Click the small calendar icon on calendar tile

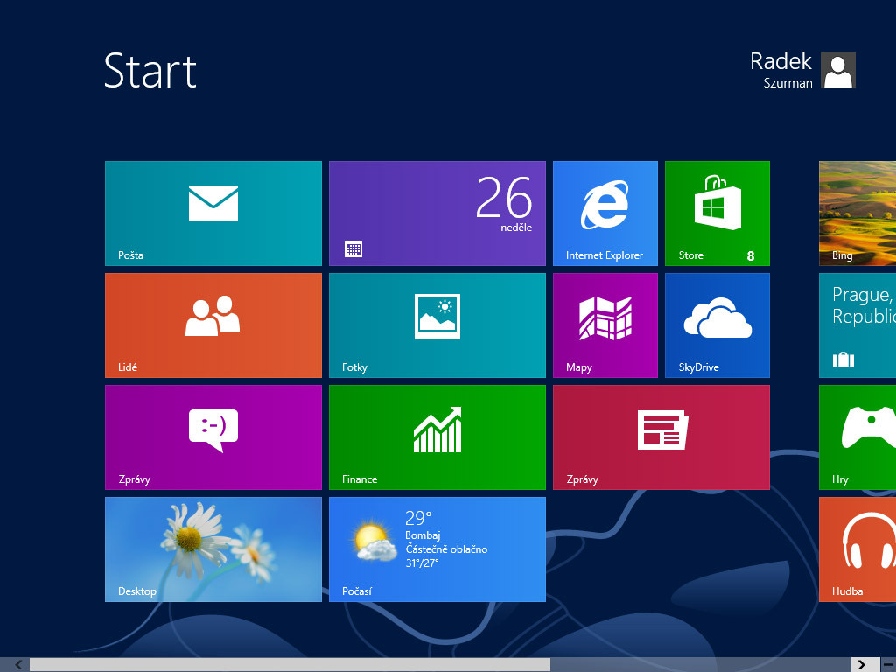pyautogui.click(x=353, y=249)
